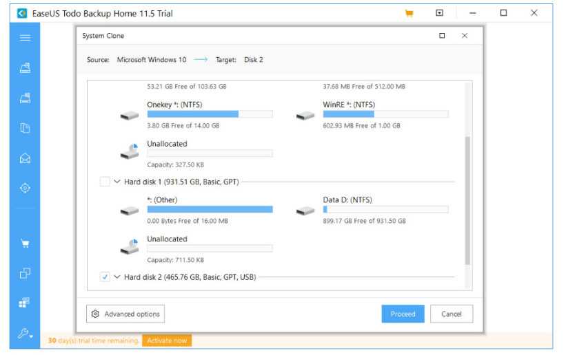
Task: Open Mail Backup envelope icon
Action: pos(25,158)
